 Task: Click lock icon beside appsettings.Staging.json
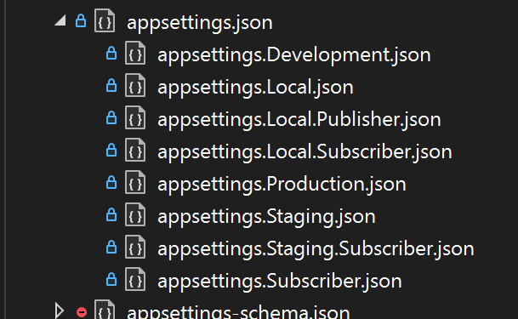coord(111,214)
